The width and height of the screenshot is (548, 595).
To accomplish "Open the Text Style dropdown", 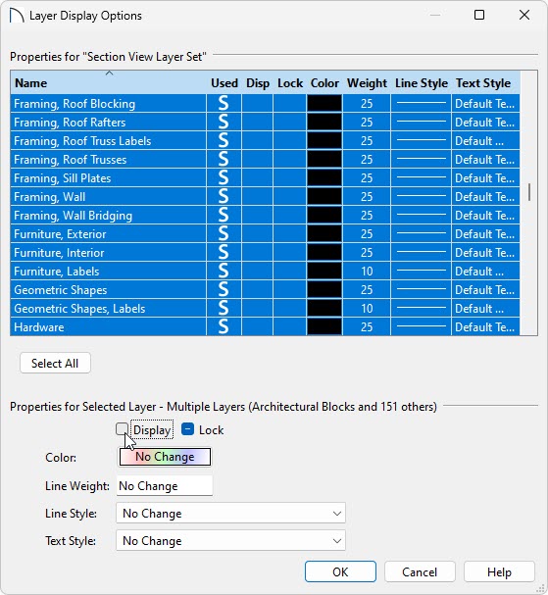I will (x=230, y=540).
